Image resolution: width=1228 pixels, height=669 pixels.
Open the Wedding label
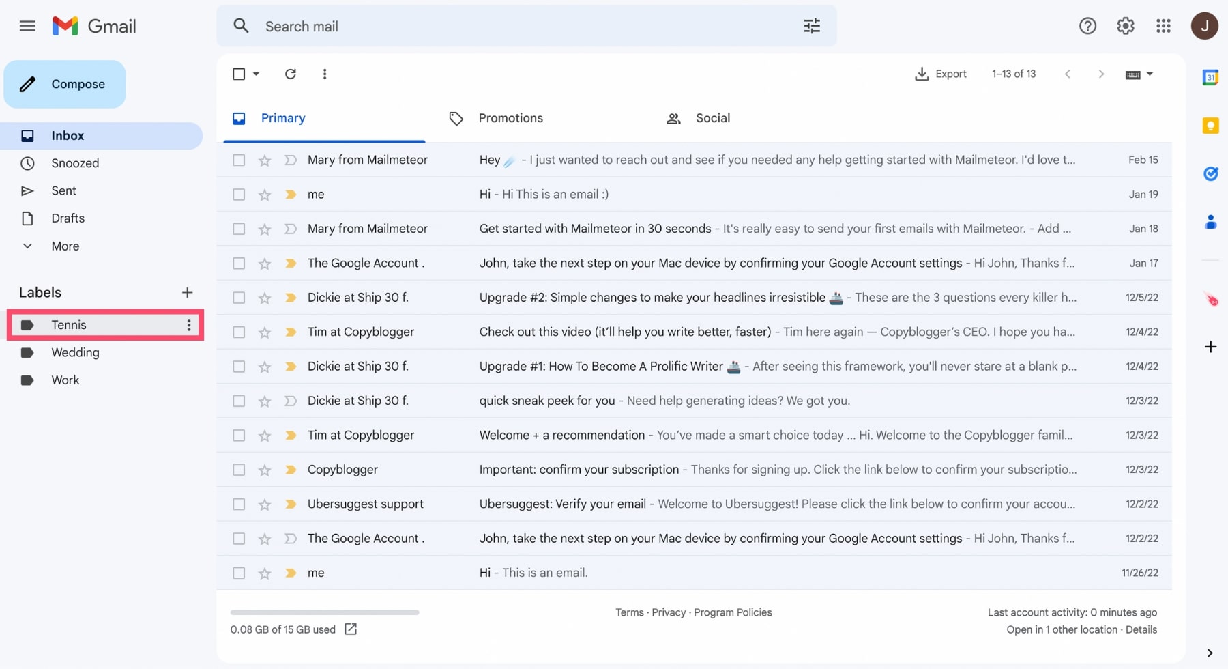(x=75, y=352)
